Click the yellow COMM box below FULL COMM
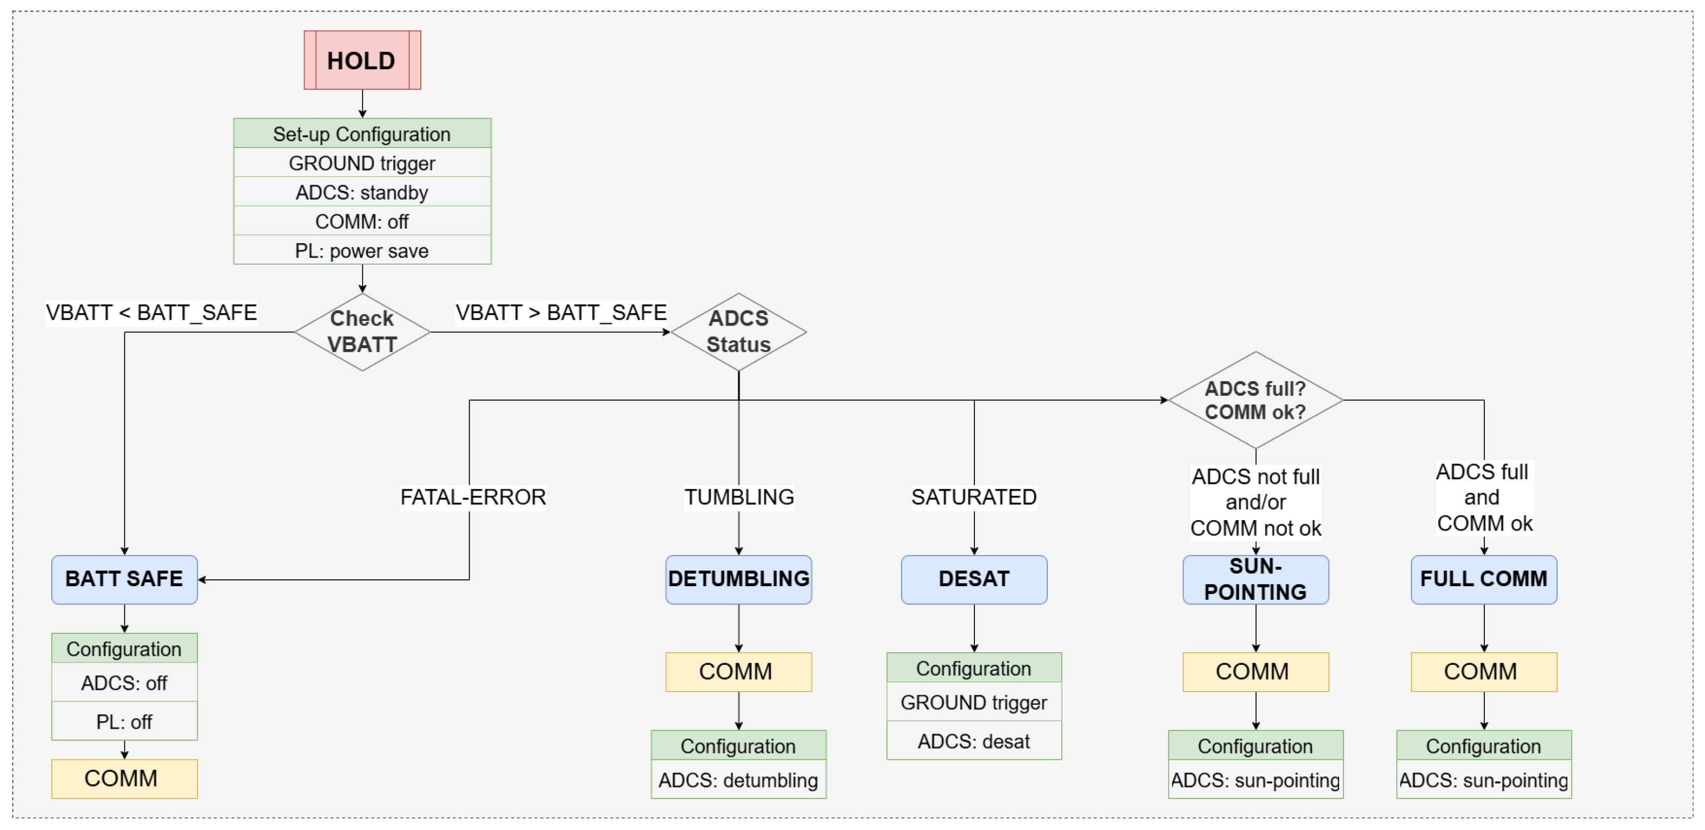This screenshot has width=1705, height=830. click(1483, 672)
